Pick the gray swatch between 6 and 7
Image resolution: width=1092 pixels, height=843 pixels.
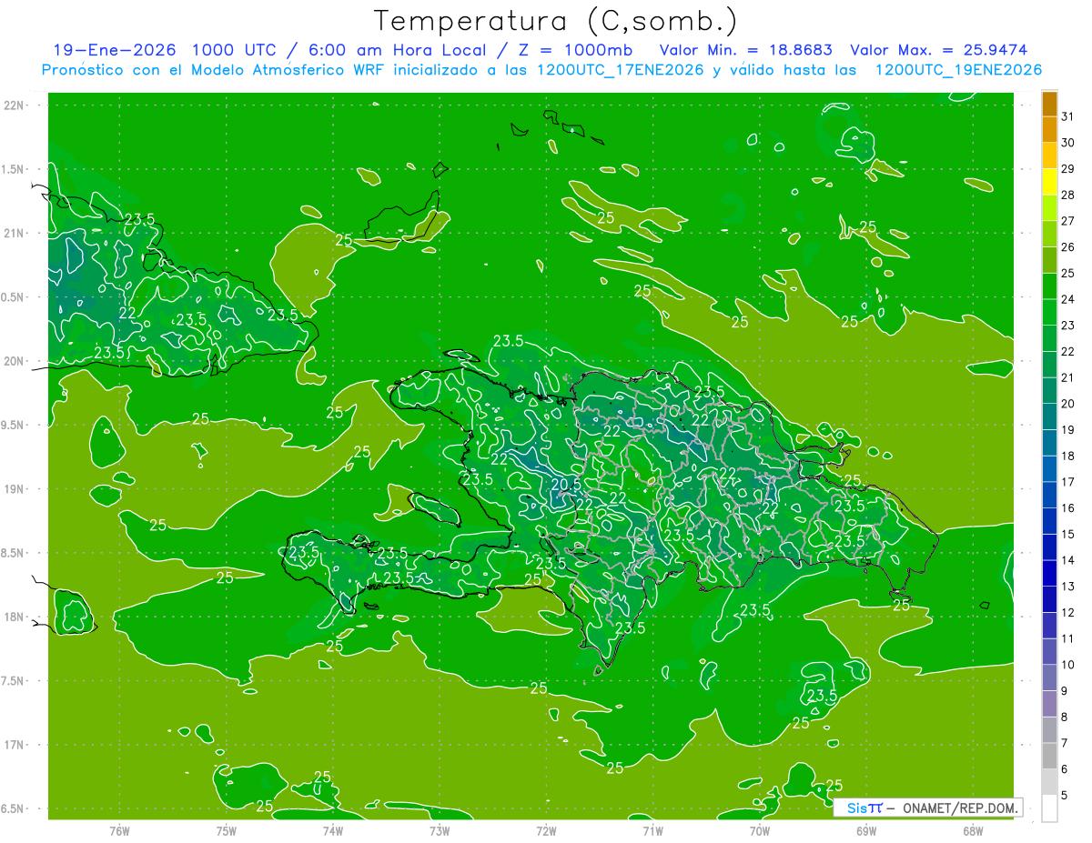coord(1049,757)
